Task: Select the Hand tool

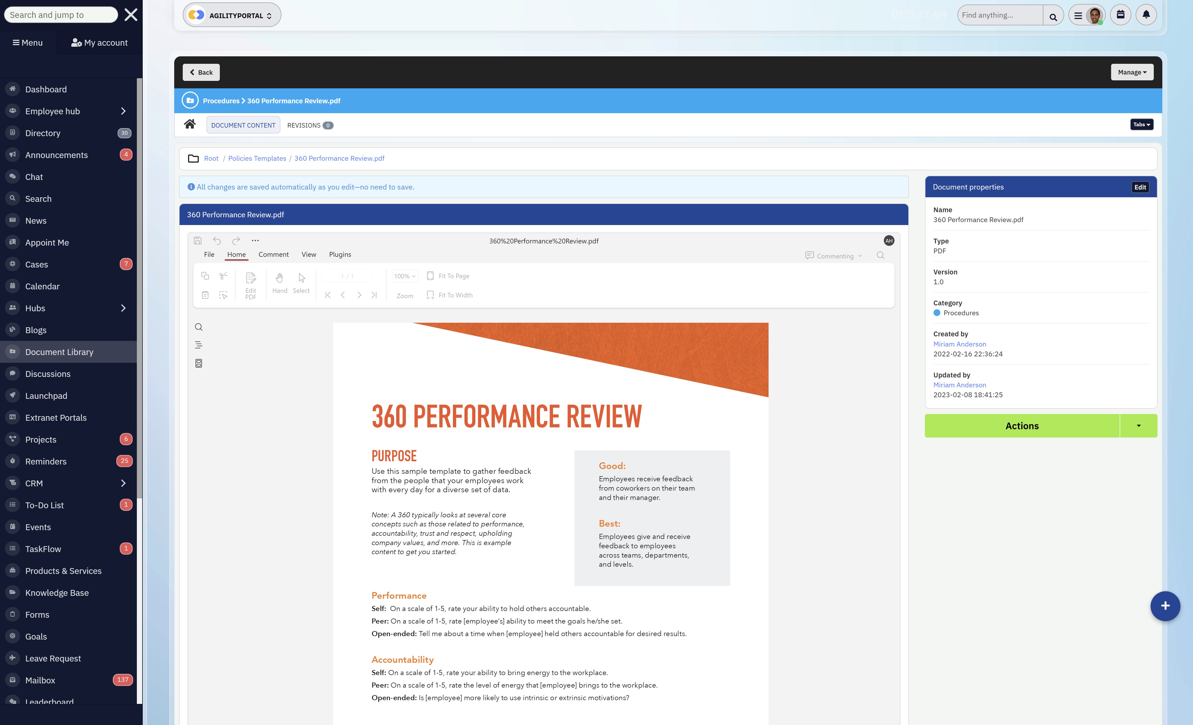Action: coord(279,282)
